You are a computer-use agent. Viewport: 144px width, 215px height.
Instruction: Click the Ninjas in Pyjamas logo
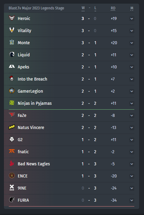tap(12, 103)
